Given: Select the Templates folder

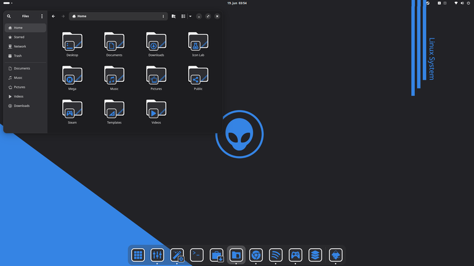Looking at the screenshot, I should [114, 112].
